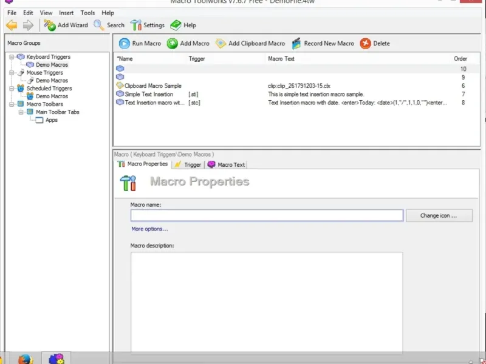The width and height of the screenshot is (486, 364).
Task: Open the File menu
Action: 12,13
